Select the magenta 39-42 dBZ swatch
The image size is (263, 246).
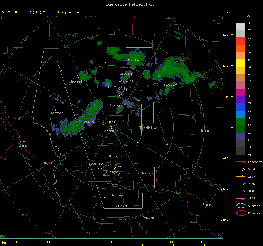pos(241,92)
